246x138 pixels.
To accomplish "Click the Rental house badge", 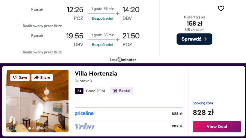I will tap(121, 91).
